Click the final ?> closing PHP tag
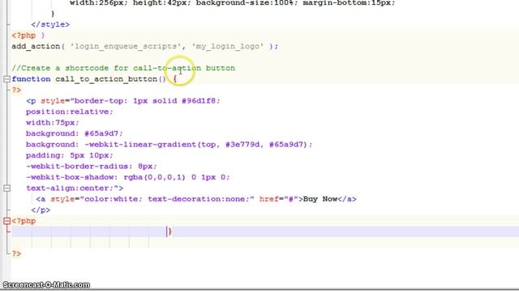 (16, 253)
